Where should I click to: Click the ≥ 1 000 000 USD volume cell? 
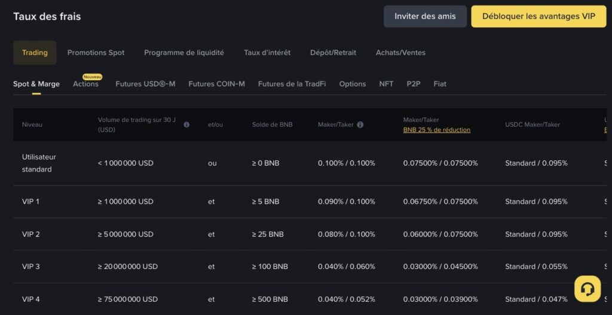tap(126, 202)
